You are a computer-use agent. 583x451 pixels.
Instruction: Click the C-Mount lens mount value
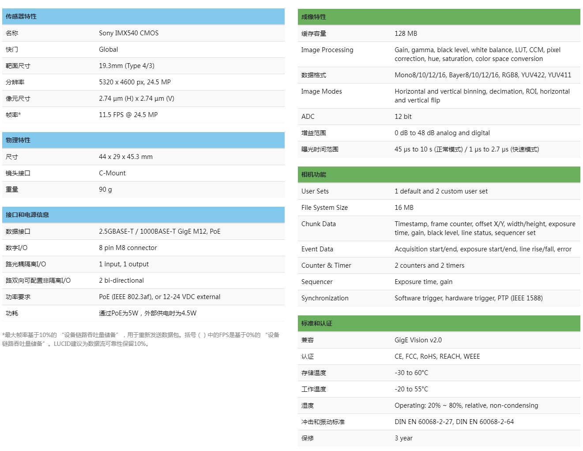coord(112,173)
